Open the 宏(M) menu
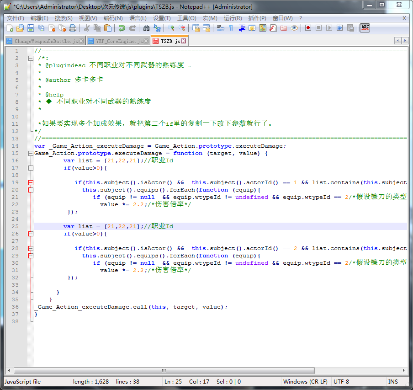This screenshot has width=413, height=390. click(x=210, y=18)
